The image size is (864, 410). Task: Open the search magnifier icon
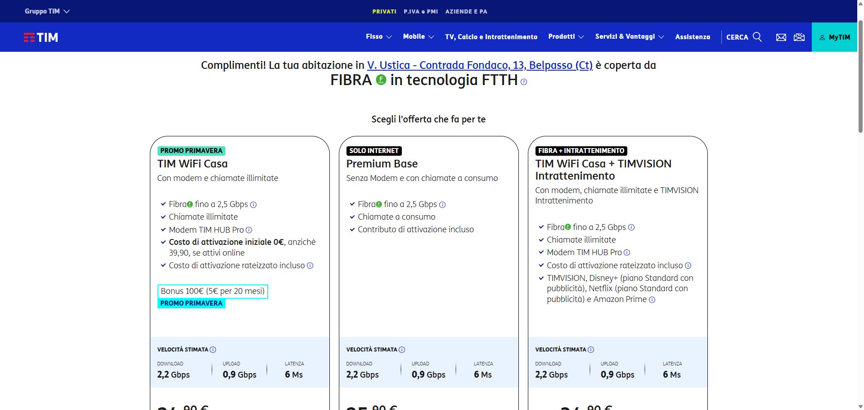(757, 37)
